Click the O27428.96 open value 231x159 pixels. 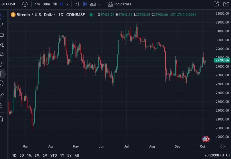pos(106,15)
